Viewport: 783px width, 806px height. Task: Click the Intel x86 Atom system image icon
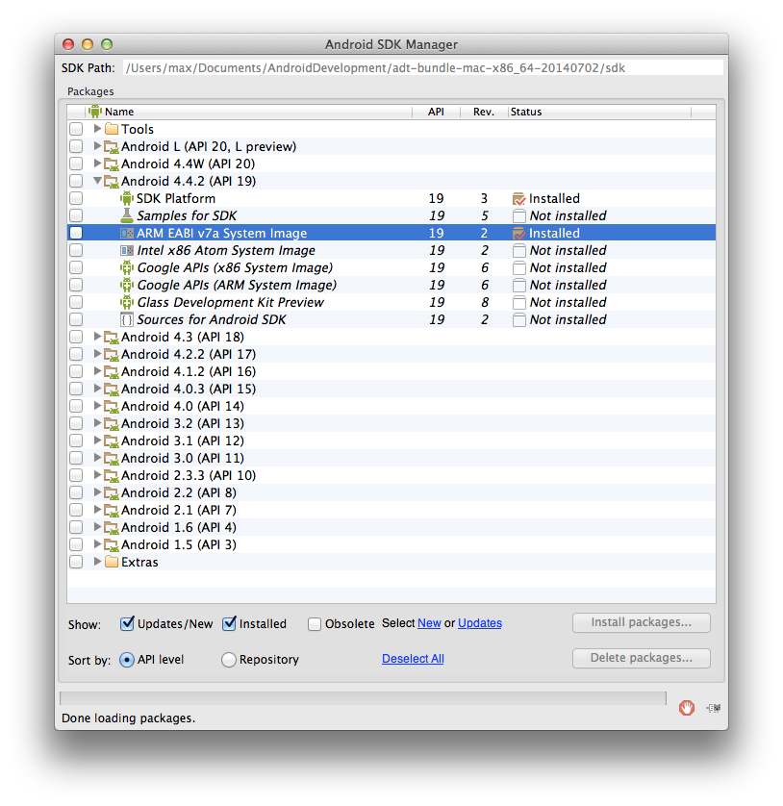pyautogui.click(x=126, y=250)
